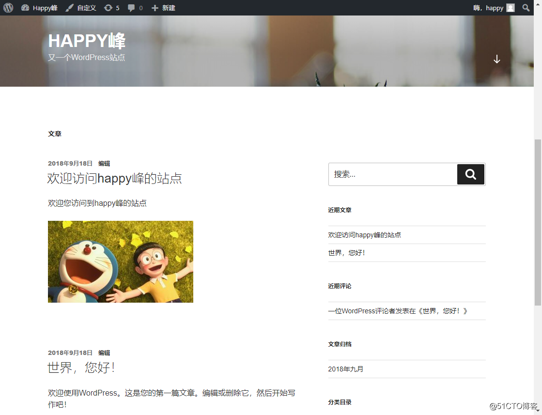Click 编辑 link for the 世界，您好 post

(x=104, y=353)
